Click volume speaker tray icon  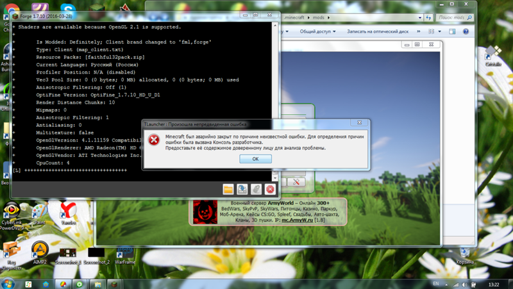tap(464, 285)
